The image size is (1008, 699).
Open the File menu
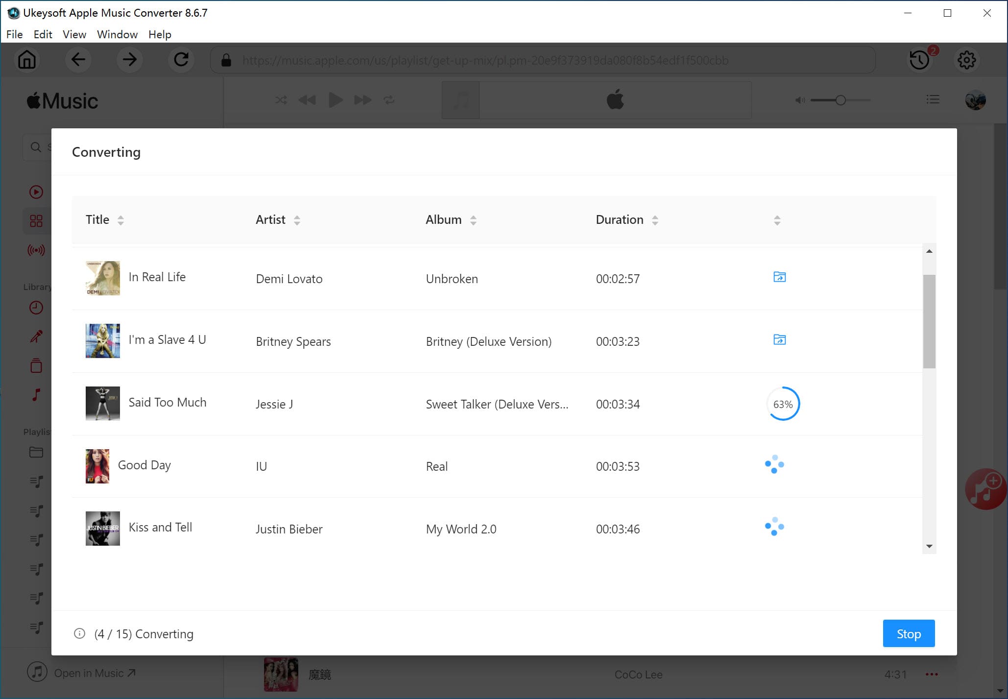[x=15, y=34]
